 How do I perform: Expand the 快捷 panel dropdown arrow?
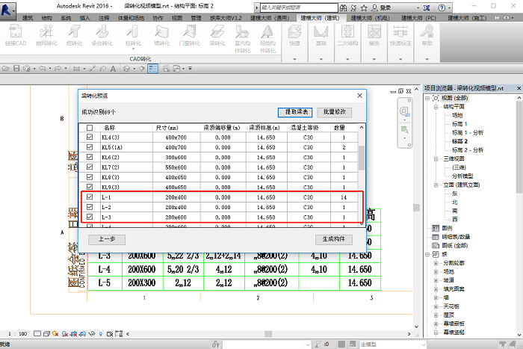click(x=294, y=59)
